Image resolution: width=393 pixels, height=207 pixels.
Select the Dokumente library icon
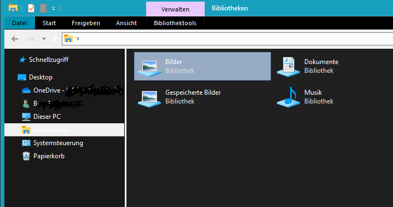pos(288,67)
